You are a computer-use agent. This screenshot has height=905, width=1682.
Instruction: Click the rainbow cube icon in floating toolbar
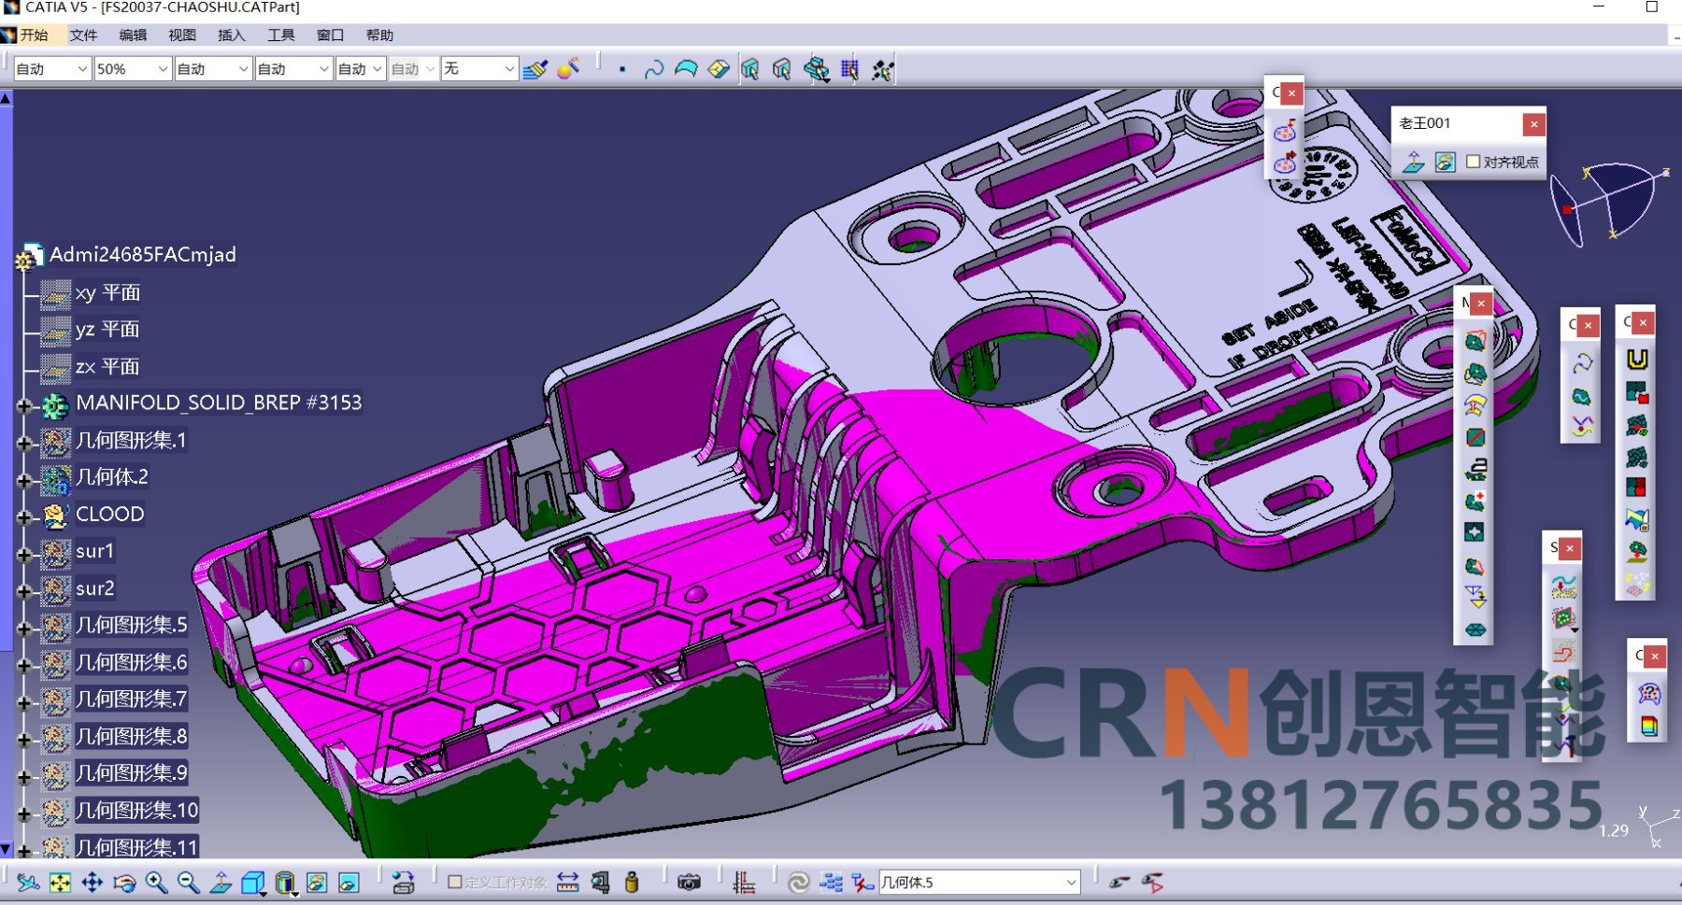coord(1649,726)
